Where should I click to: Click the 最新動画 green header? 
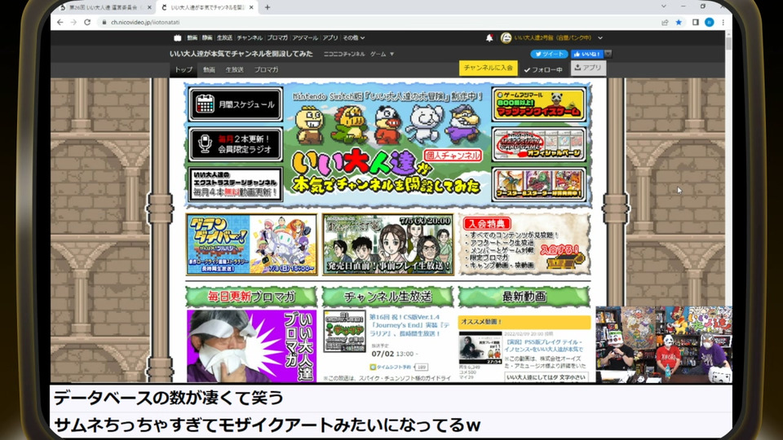tap(524, 297)
